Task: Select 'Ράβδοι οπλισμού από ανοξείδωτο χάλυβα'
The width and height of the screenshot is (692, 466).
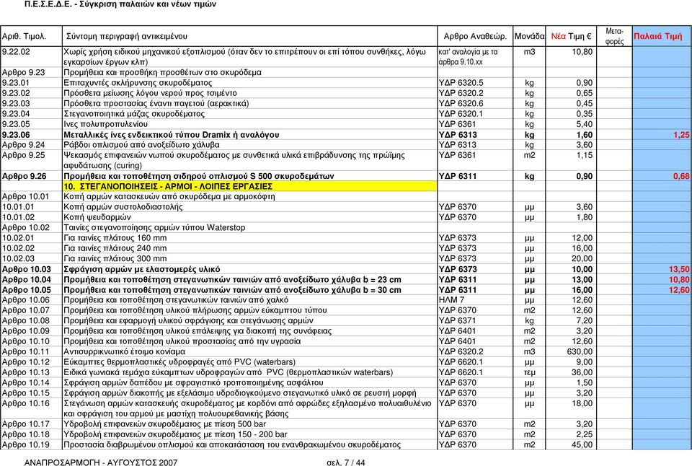Action: pos(141,145)
